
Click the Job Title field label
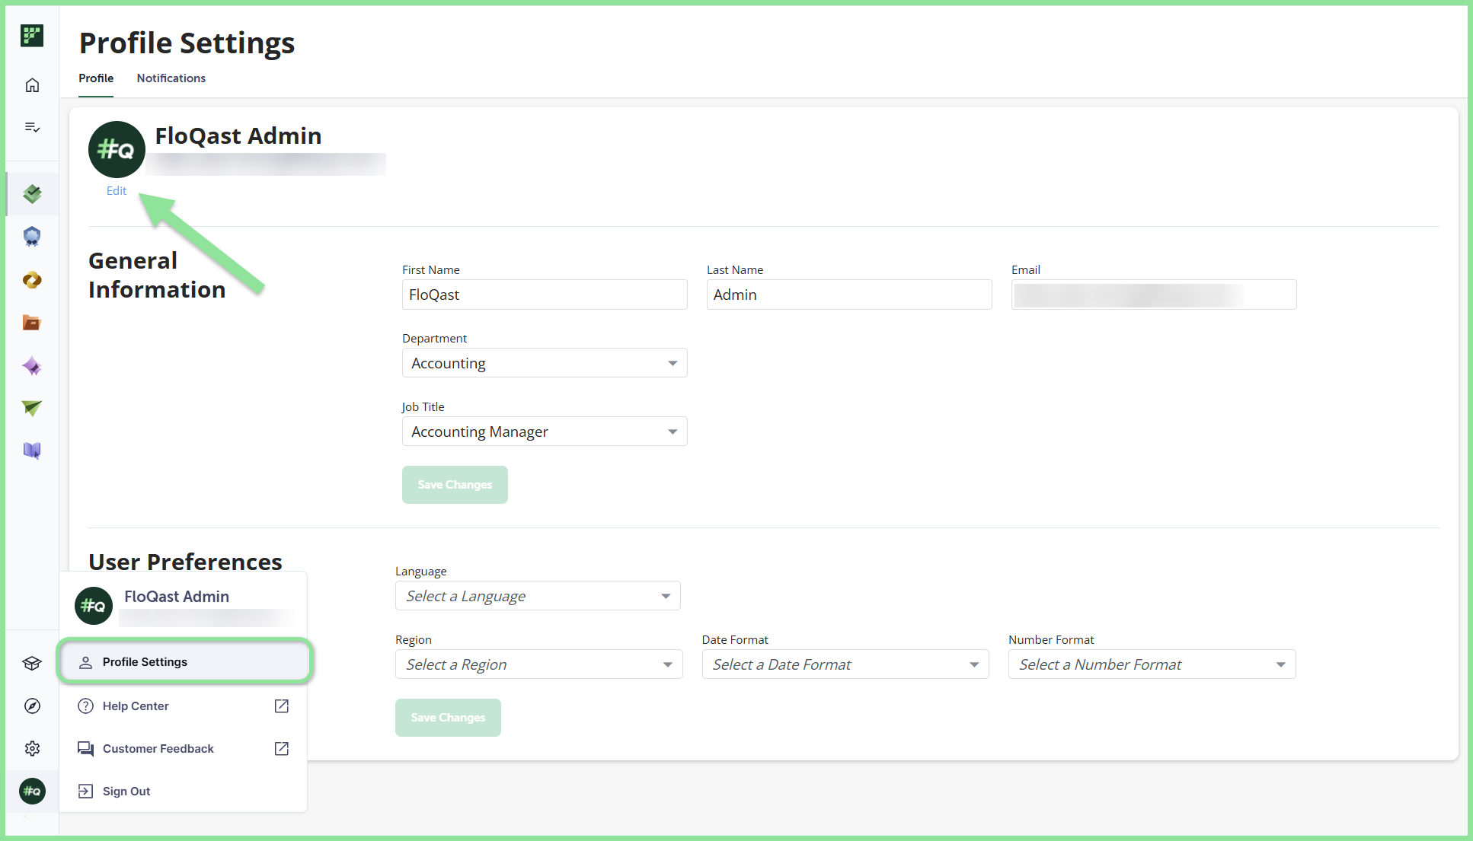coord(423,407)
